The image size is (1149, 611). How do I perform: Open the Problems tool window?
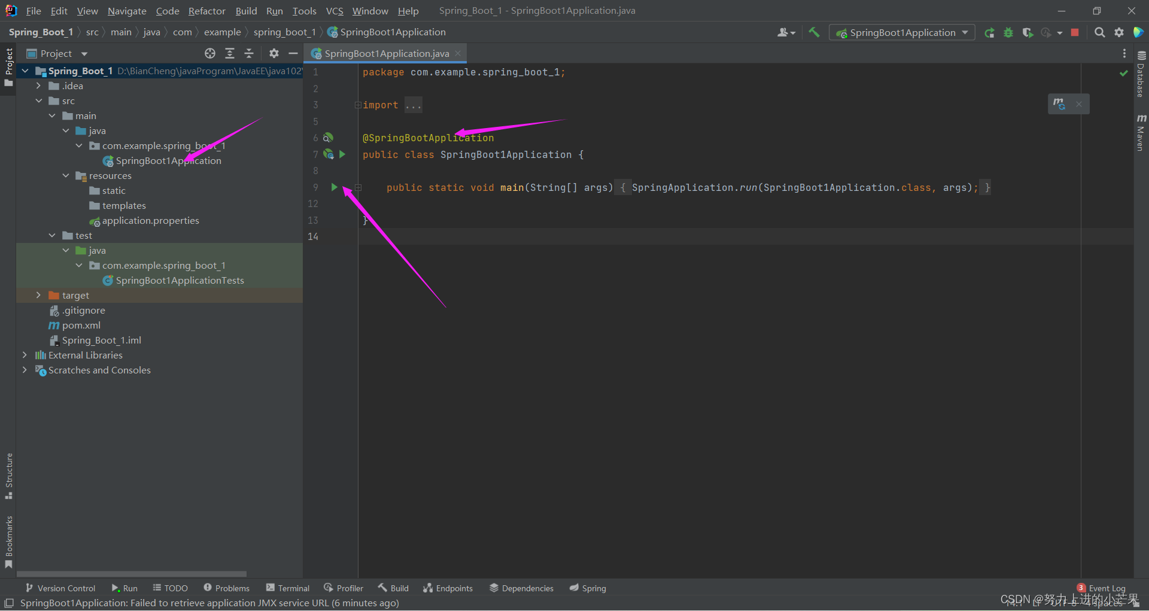point(226,588)
